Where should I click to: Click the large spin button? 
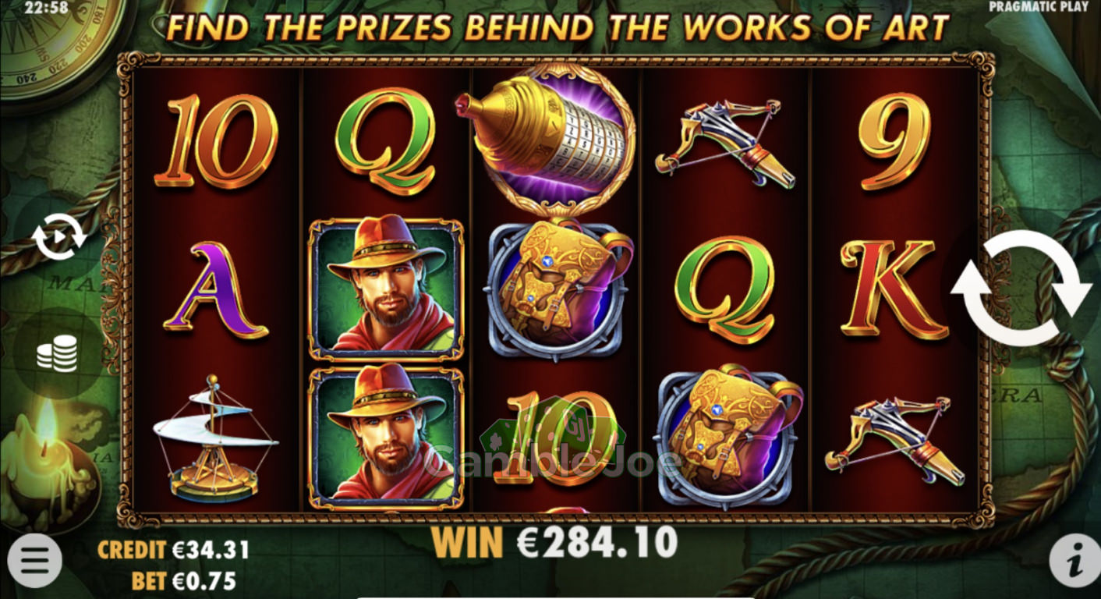point(1021,288)
